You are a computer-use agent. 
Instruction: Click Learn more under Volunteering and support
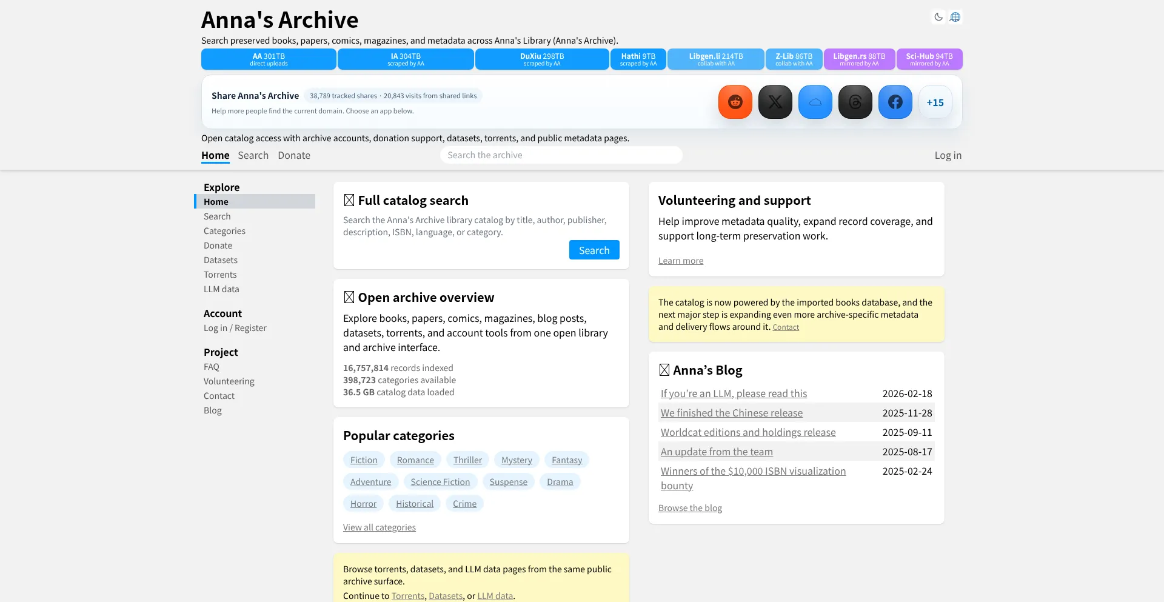[681, 261]
